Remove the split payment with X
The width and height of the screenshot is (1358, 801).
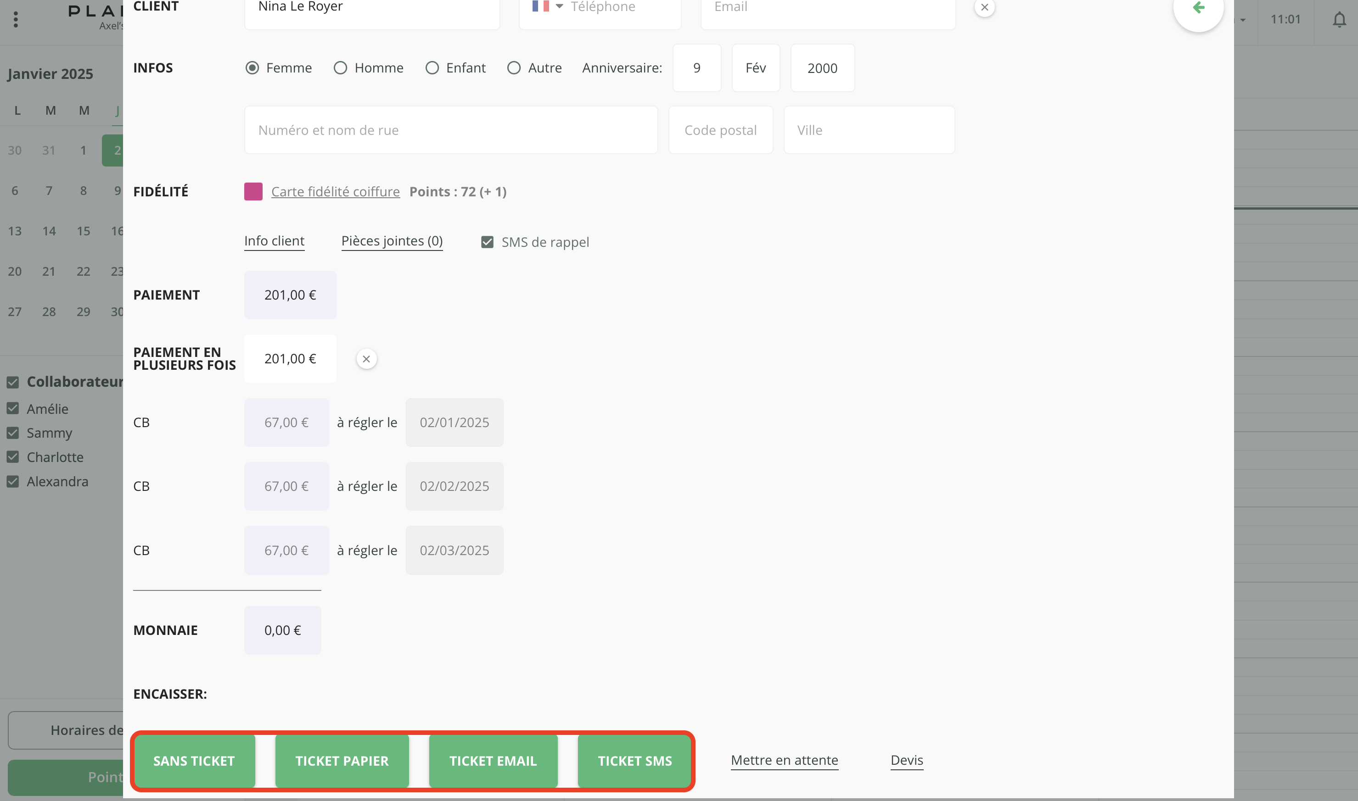pyautogui.click(x=366, y=359)
